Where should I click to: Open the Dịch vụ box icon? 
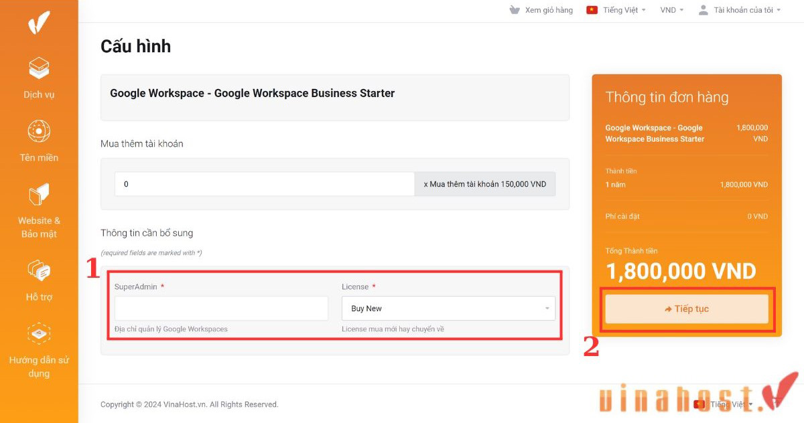(39, 68)
